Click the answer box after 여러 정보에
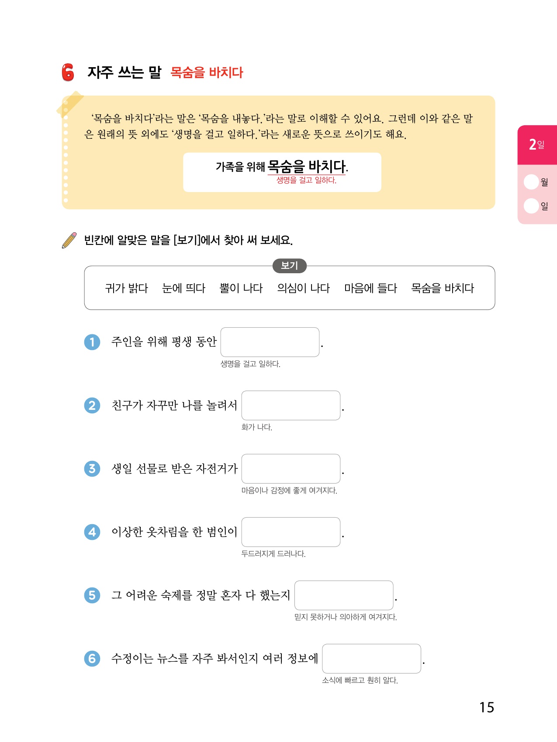 tap(372, 659)
